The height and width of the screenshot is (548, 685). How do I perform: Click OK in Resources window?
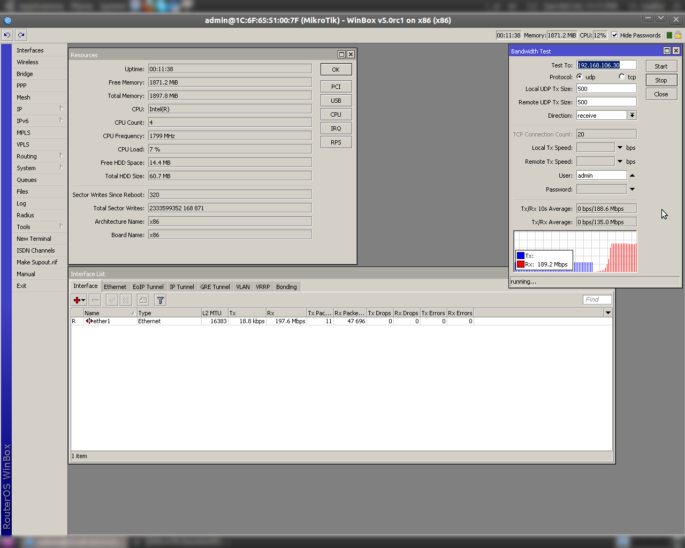pyautogui.click(x=336, y=70)
